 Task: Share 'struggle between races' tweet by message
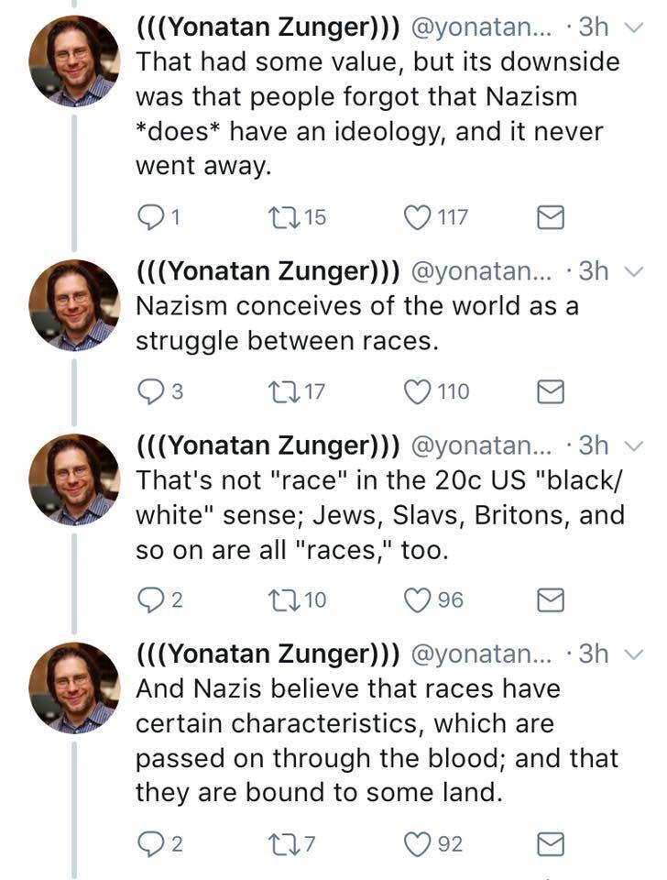click(549, 391)
